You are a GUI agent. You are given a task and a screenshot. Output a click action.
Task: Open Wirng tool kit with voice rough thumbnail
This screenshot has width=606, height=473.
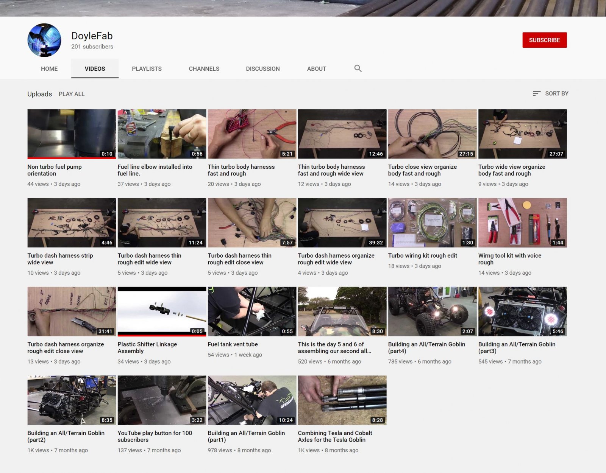coord(522,222)
